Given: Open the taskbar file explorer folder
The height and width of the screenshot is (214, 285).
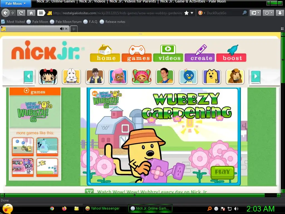Looking at the screenshot, I should (x=77, y=208).
